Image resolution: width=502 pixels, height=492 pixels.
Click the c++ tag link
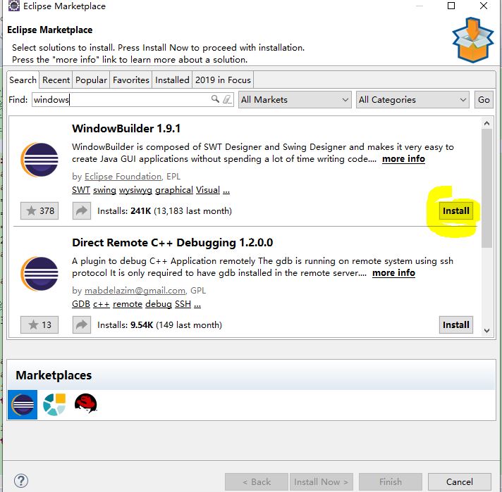point(102,304)
